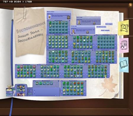Click the 50 000 § на счету label
This screenshot has height=116, width=133.
point(101,27)
